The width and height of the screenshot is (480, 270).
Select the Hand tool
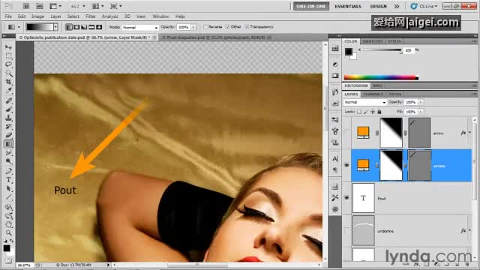pos(8,225)
